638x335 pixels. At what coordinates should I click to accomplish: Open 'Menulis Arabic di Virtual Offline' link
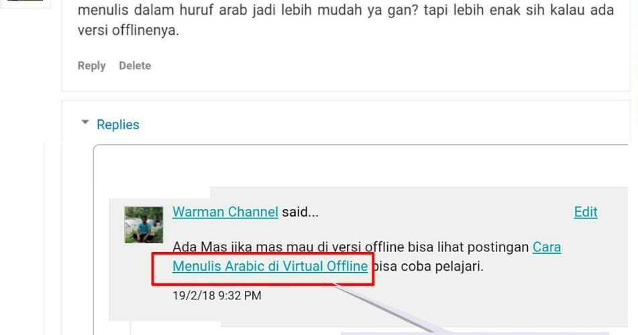pos(270,266)
